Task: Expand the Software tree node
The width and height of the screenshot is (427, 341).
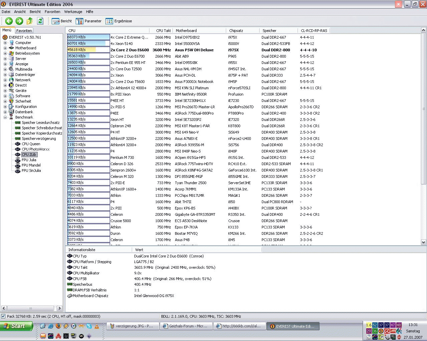Action: click(5, 96)
